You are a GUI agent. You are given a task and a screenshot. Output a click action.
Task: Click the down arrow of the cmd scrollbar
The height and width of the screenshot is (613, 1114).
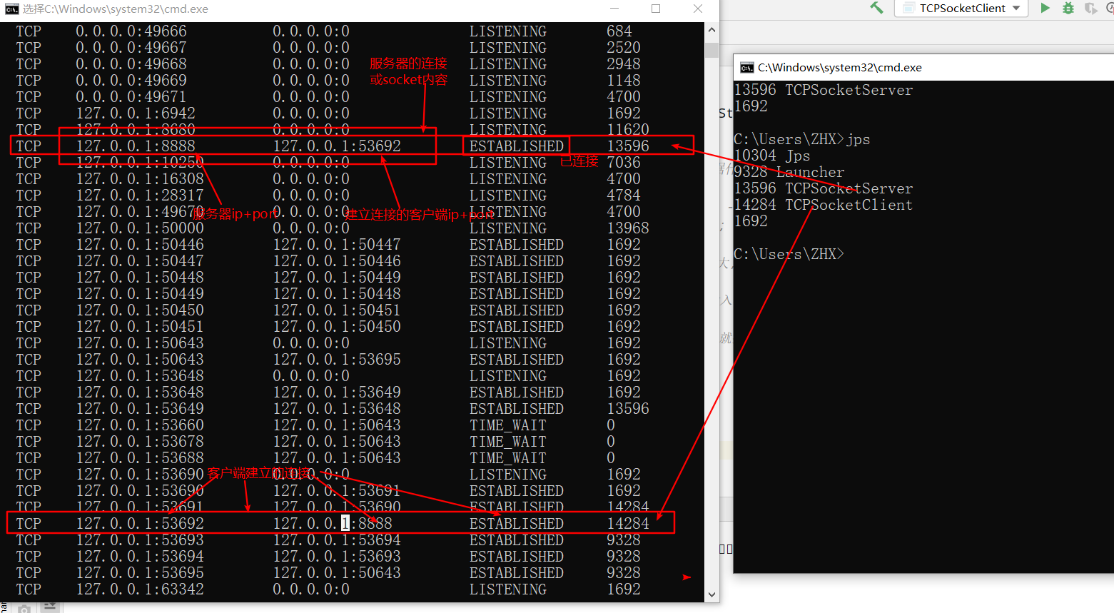(712, 594)
